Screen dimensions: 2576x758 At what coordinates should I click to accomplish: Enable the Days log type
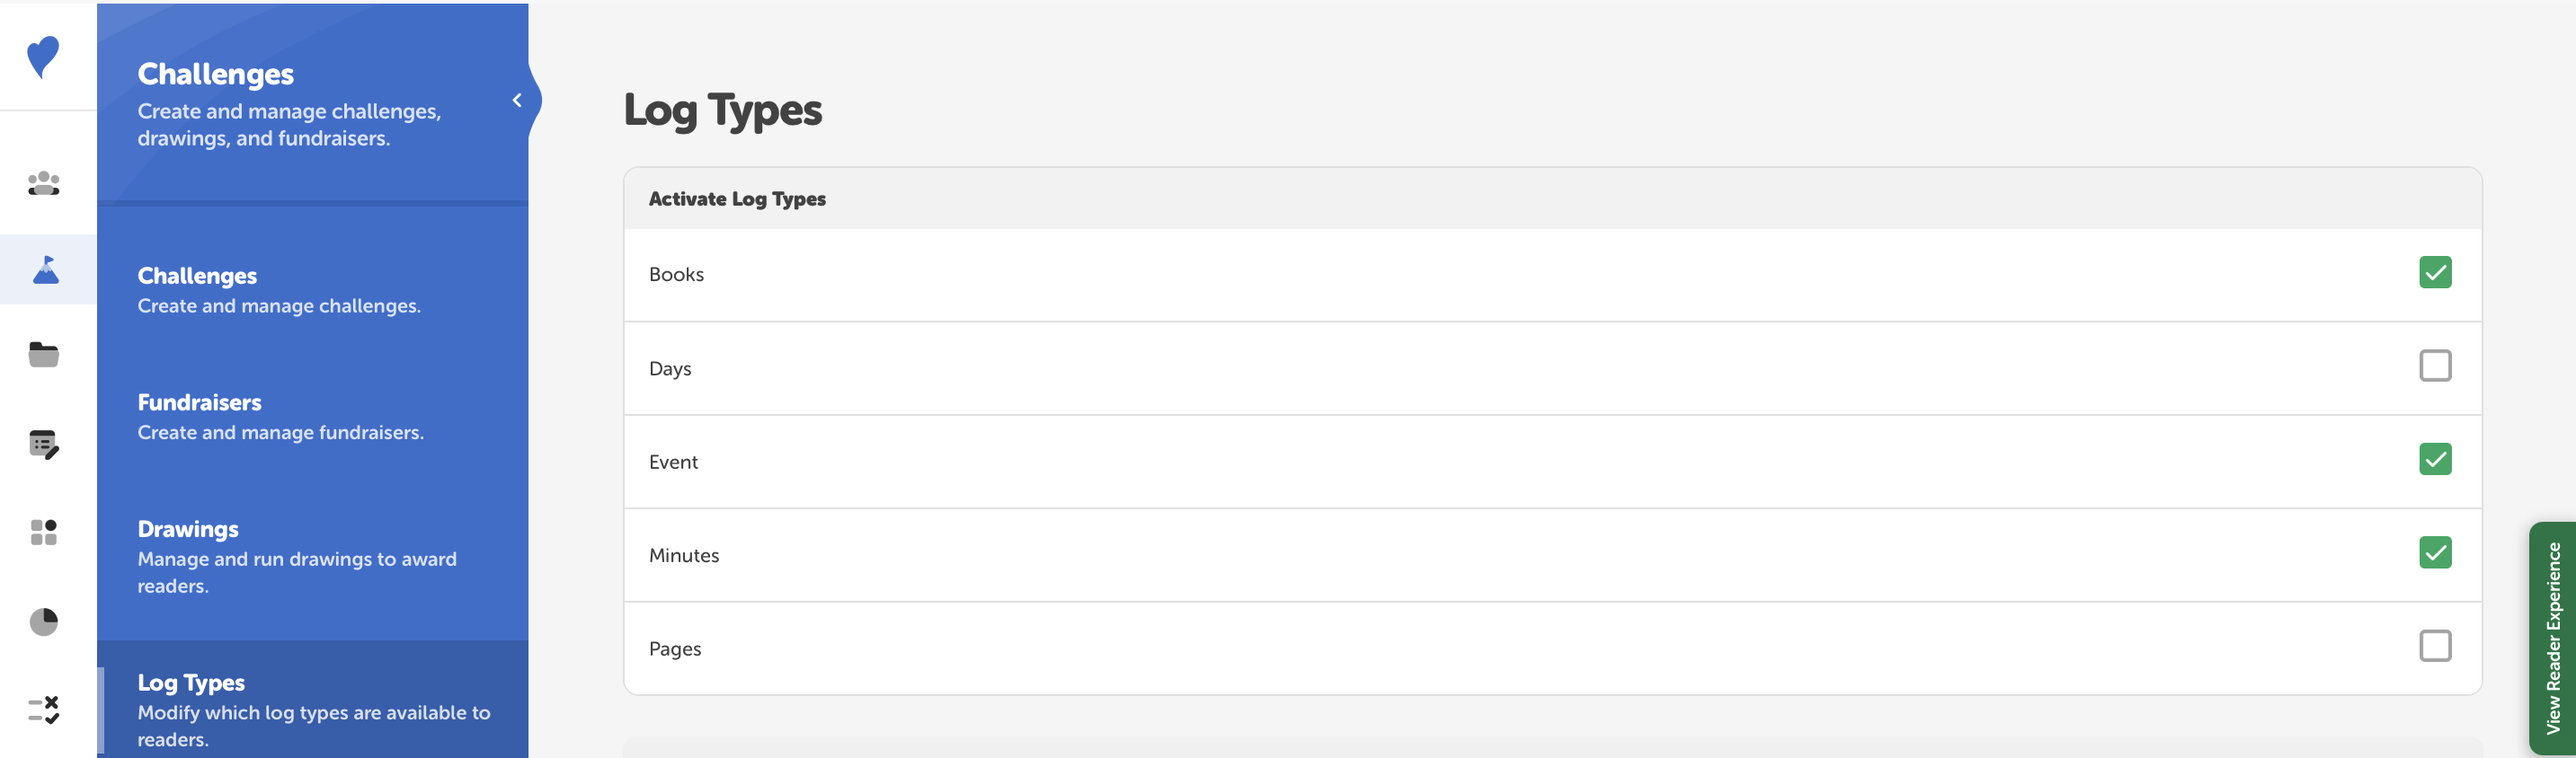(x=2436, y=366)
